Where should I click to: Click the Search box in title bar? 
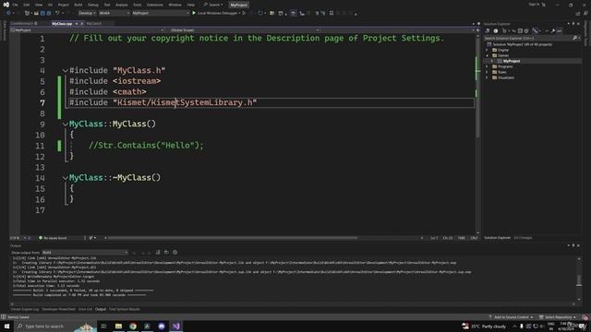coord(213,5)
